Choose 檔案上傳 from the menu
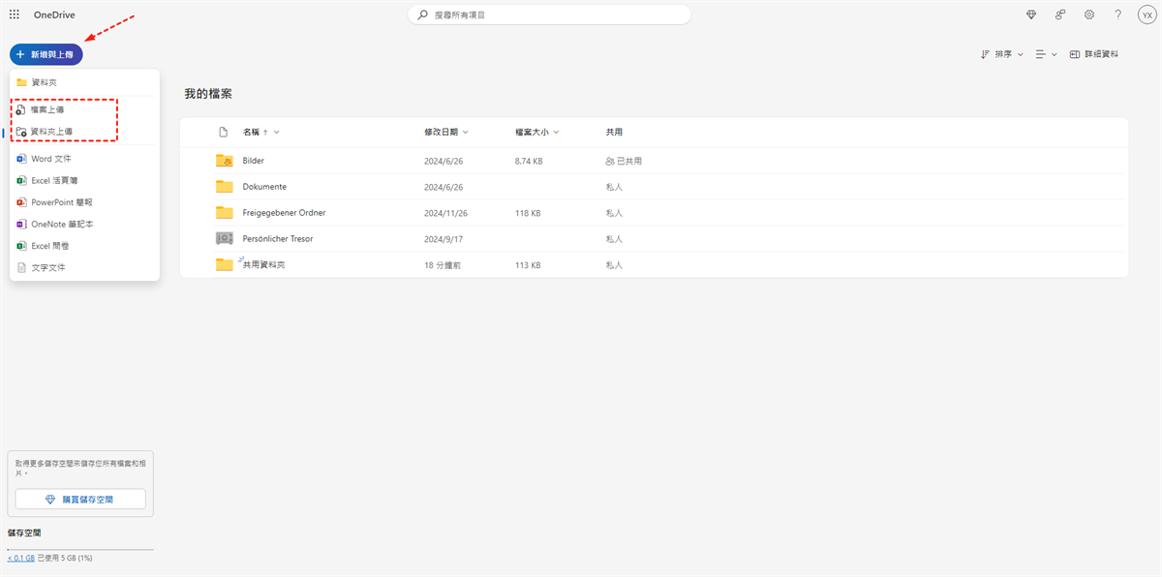Viewport: 1162px width, 577px height. click(84, 110)
